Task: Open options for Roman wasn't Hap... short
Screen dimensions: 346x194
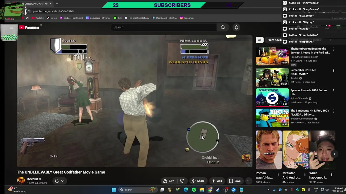Action: pos(278,175)
